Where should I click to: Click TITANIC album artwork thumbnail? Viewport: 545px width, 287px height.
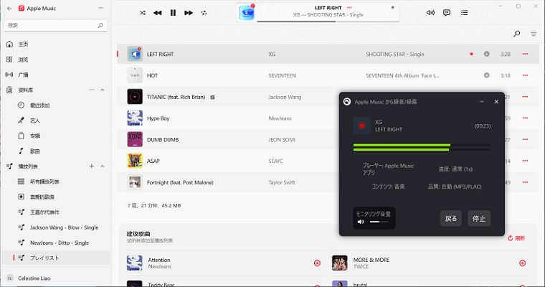point(135,97)
